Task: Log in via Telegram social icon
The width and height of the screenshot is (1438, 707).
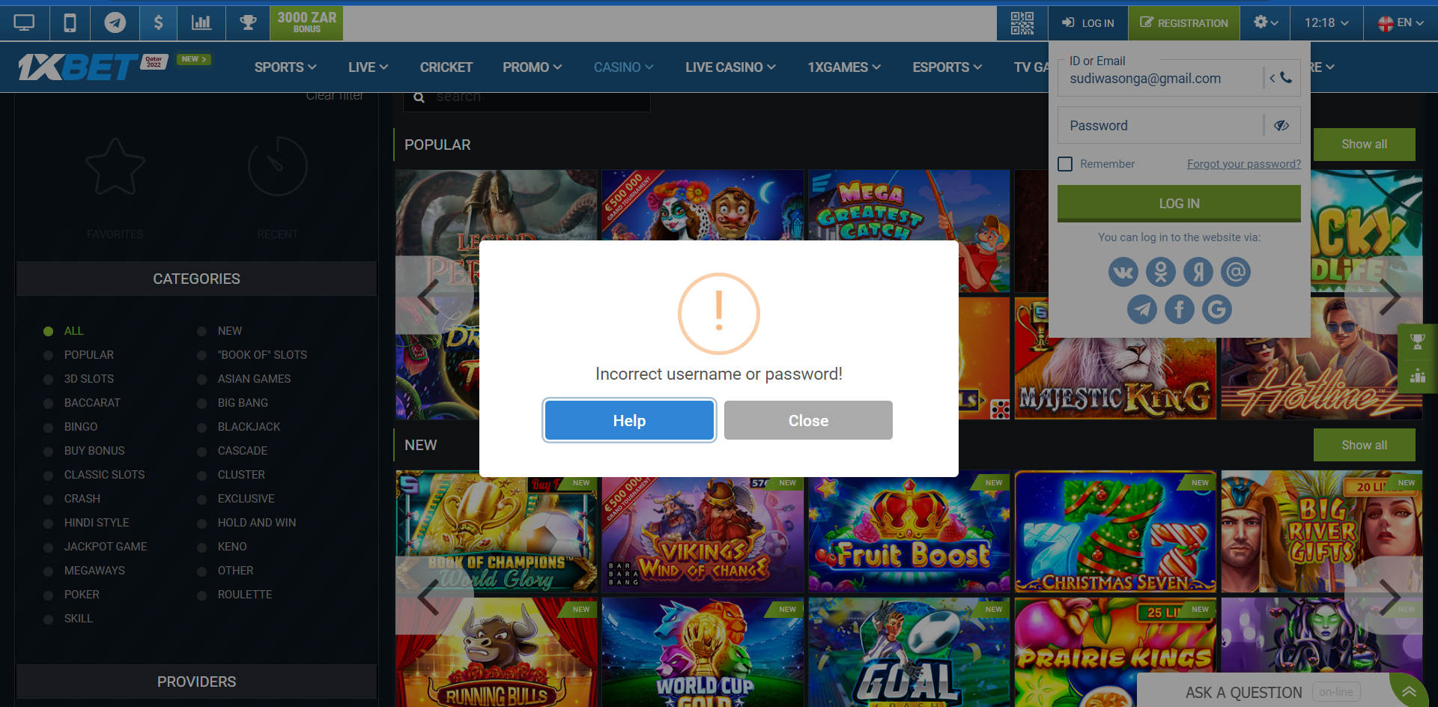Action: click(1142, 309)
